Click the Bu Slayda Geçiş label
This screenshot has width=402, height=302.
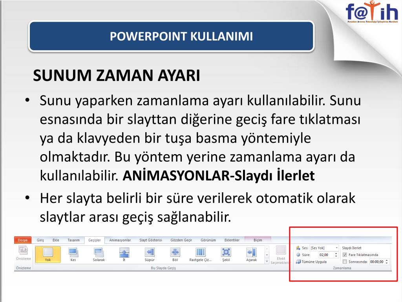pyautogui.click(x=163, y=268)
